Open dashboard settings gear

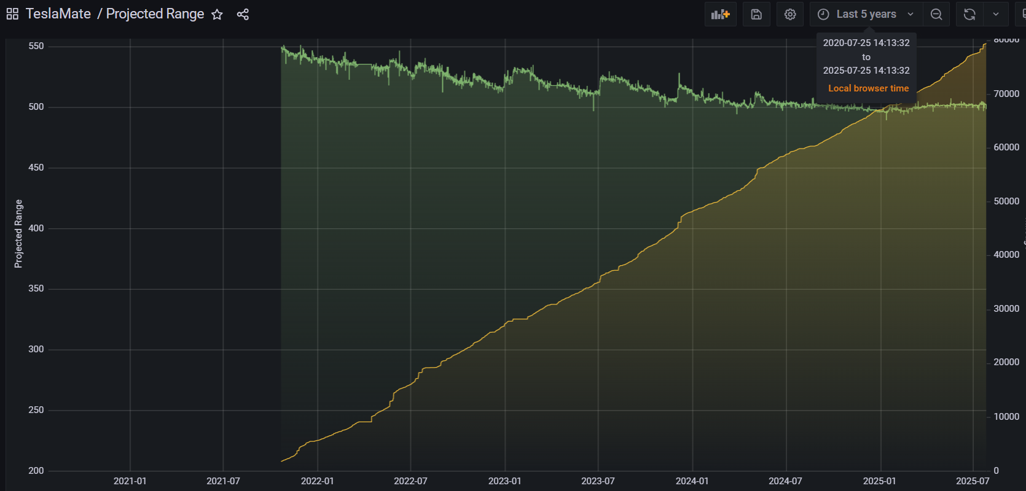[790, 14]
